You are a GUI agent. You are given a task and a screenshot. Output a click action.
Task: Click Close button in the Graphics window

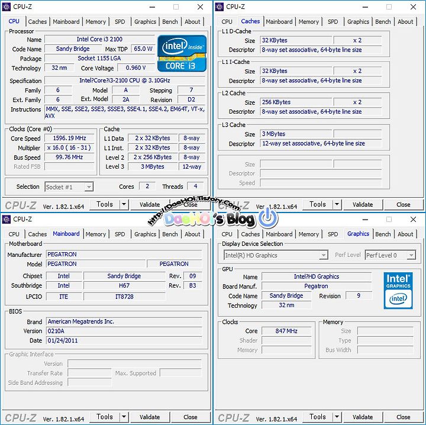tap(403, 417)
